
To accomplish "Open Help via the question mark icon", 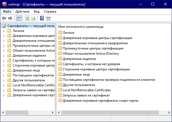I will 42,18.
